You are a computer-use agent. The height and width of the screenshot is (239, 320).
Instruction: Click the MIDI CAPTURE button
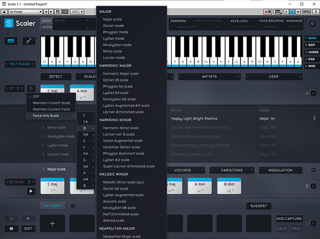point(289,218)
